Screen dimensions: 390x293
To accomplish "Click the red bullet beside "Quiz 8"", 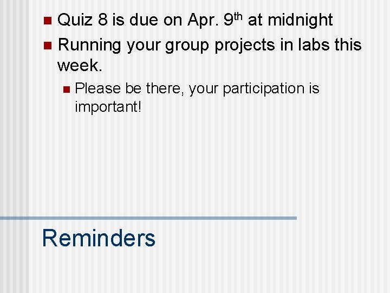I will point(48,21).
